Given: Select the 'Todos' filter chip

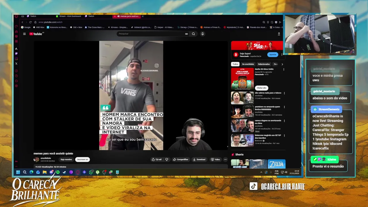Looking at the screenshot, I should tap(235, 64).
